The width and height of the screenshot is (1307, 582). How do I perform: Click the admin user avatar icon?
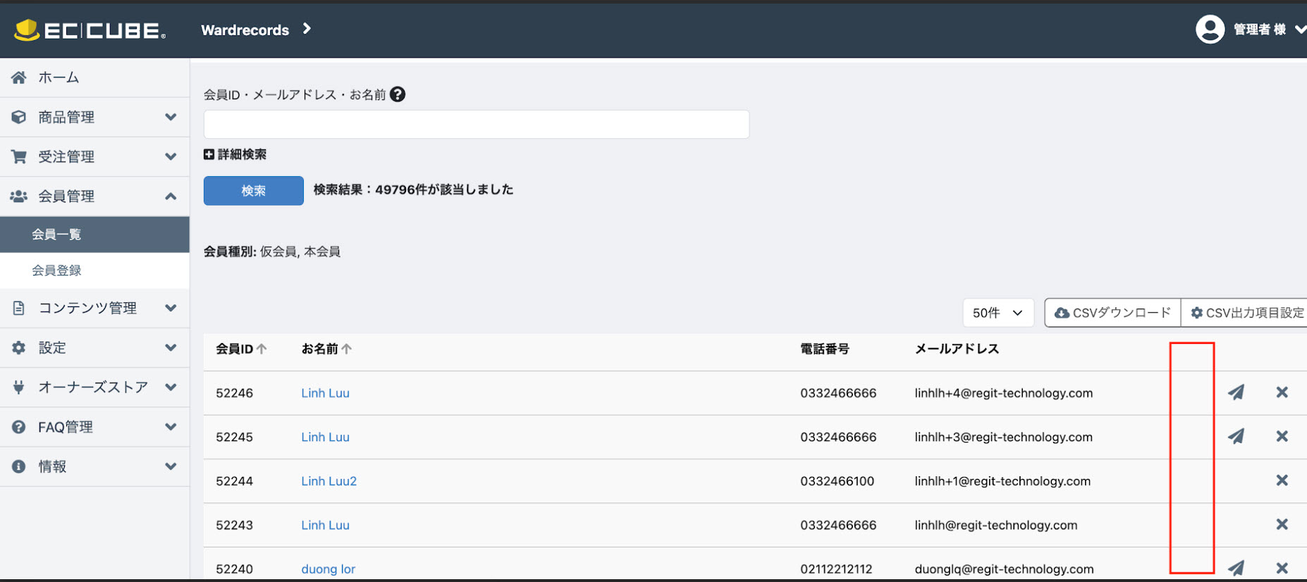pyautogui.click(x=1210, y=30)
